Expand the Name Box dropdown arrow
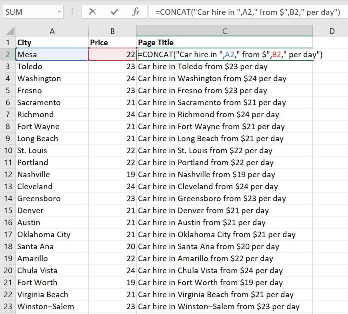This screenshot has height=314, width=348. [x=60, y=12]
